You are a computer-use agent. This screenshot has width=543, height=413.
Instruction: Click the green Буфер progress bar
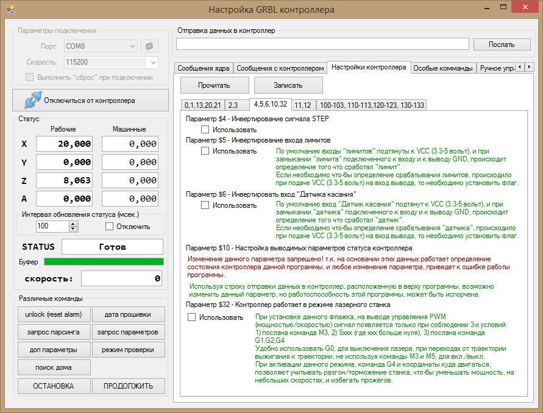point(104,262)
